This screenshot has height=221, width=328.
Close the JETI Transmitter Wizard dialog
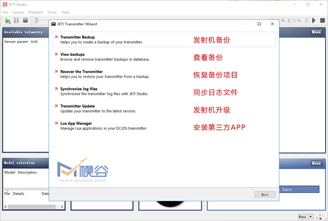(x=272, y=24)
